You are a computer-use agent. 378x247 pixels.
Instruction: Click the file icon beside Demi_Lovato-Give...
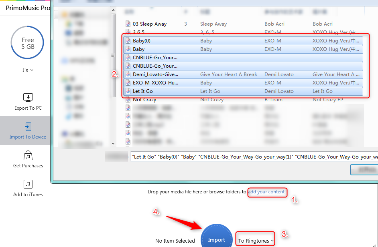[x=128, y=74]
